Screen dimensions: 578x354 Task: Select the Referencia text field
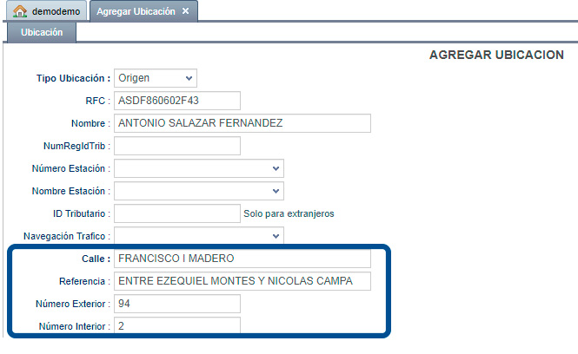242,281
